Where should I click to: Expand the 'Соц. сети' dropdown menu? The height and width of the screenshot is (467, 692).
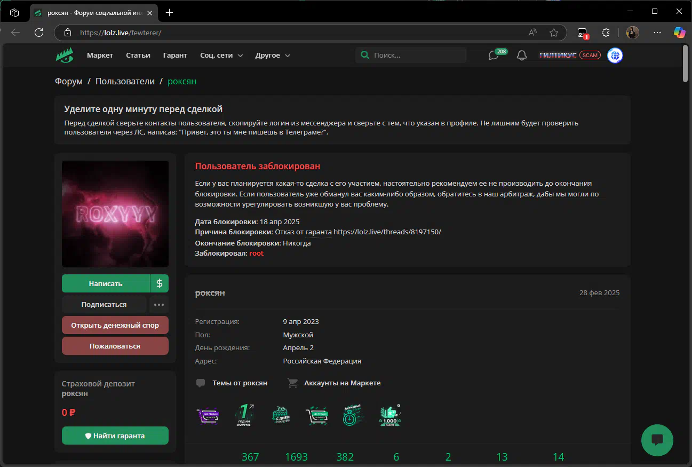(221, 56)
